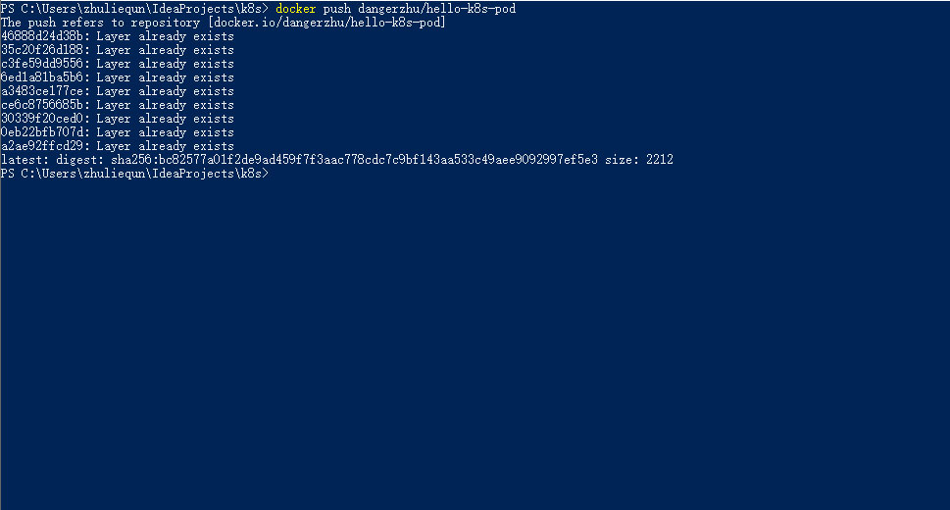Click layer ID 6ed1a81ba5b6
Screen dimensions: 950x510
pyautogui.click(x=45, y=77)
